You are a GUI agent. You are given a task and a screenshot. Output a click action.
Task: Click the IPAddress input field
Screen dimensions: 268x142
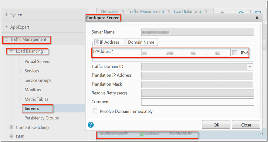click(186, 53)
